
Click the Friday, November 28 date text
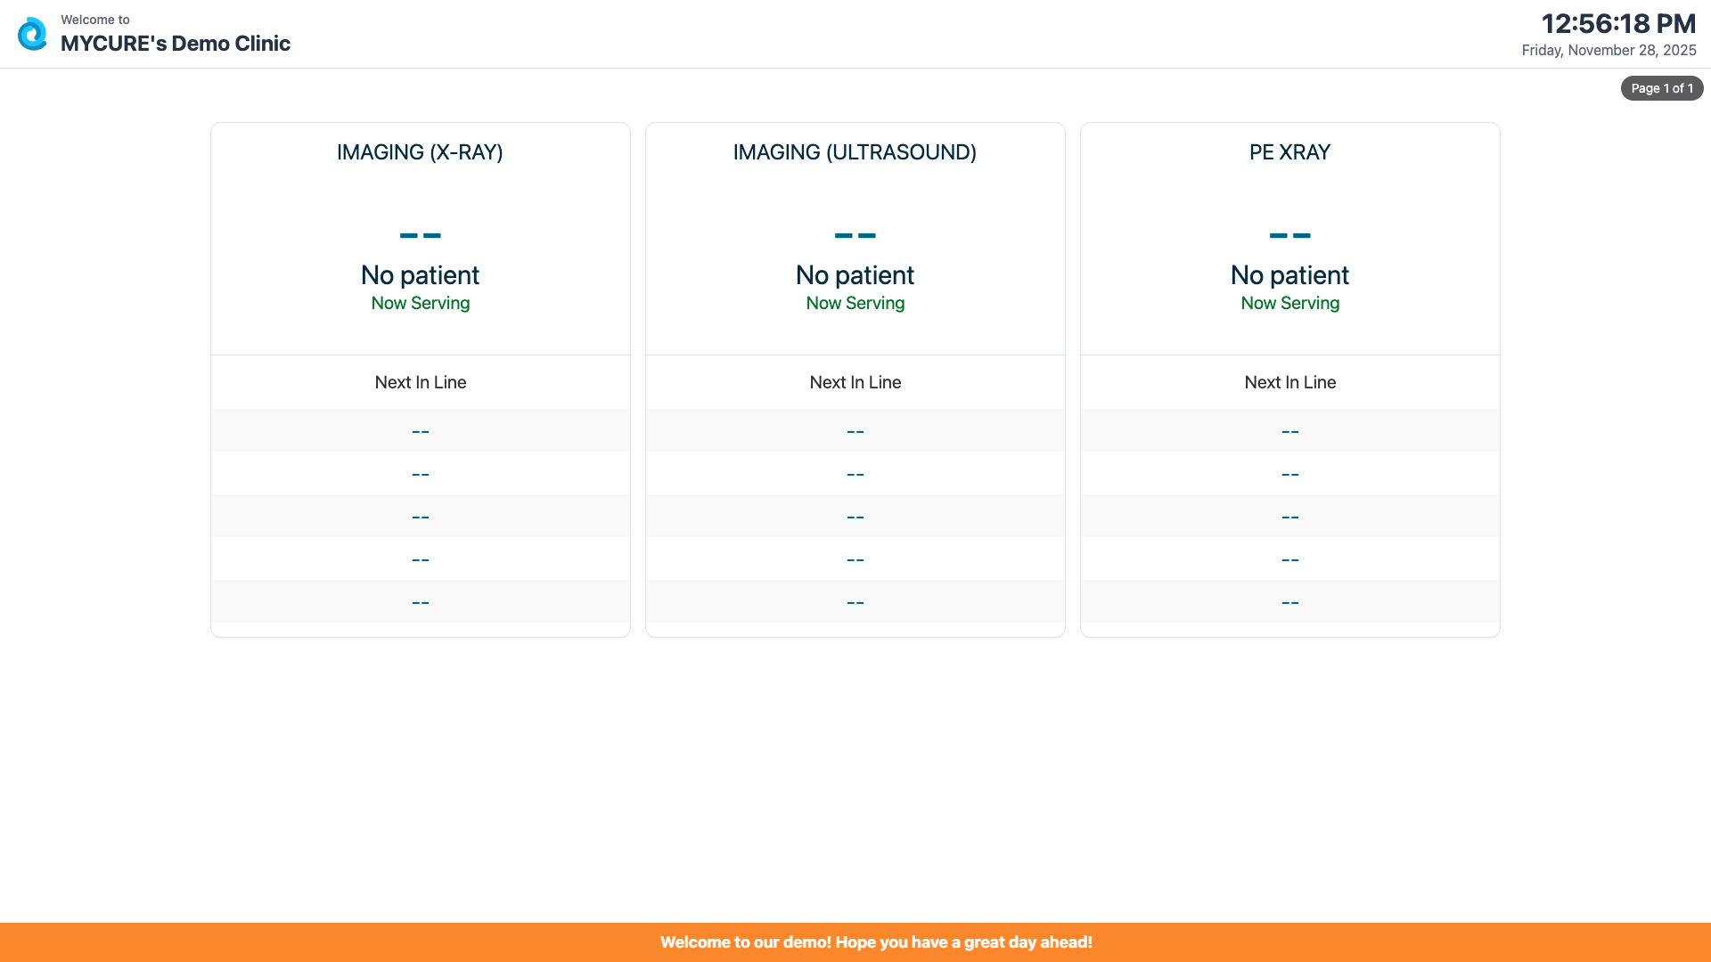tap(1609, 51)
